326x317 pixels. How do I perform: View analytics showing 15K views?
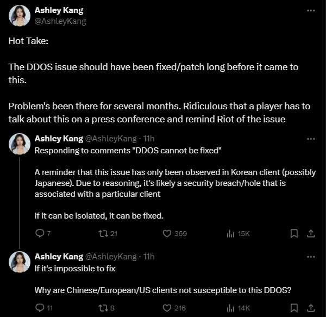230,233
